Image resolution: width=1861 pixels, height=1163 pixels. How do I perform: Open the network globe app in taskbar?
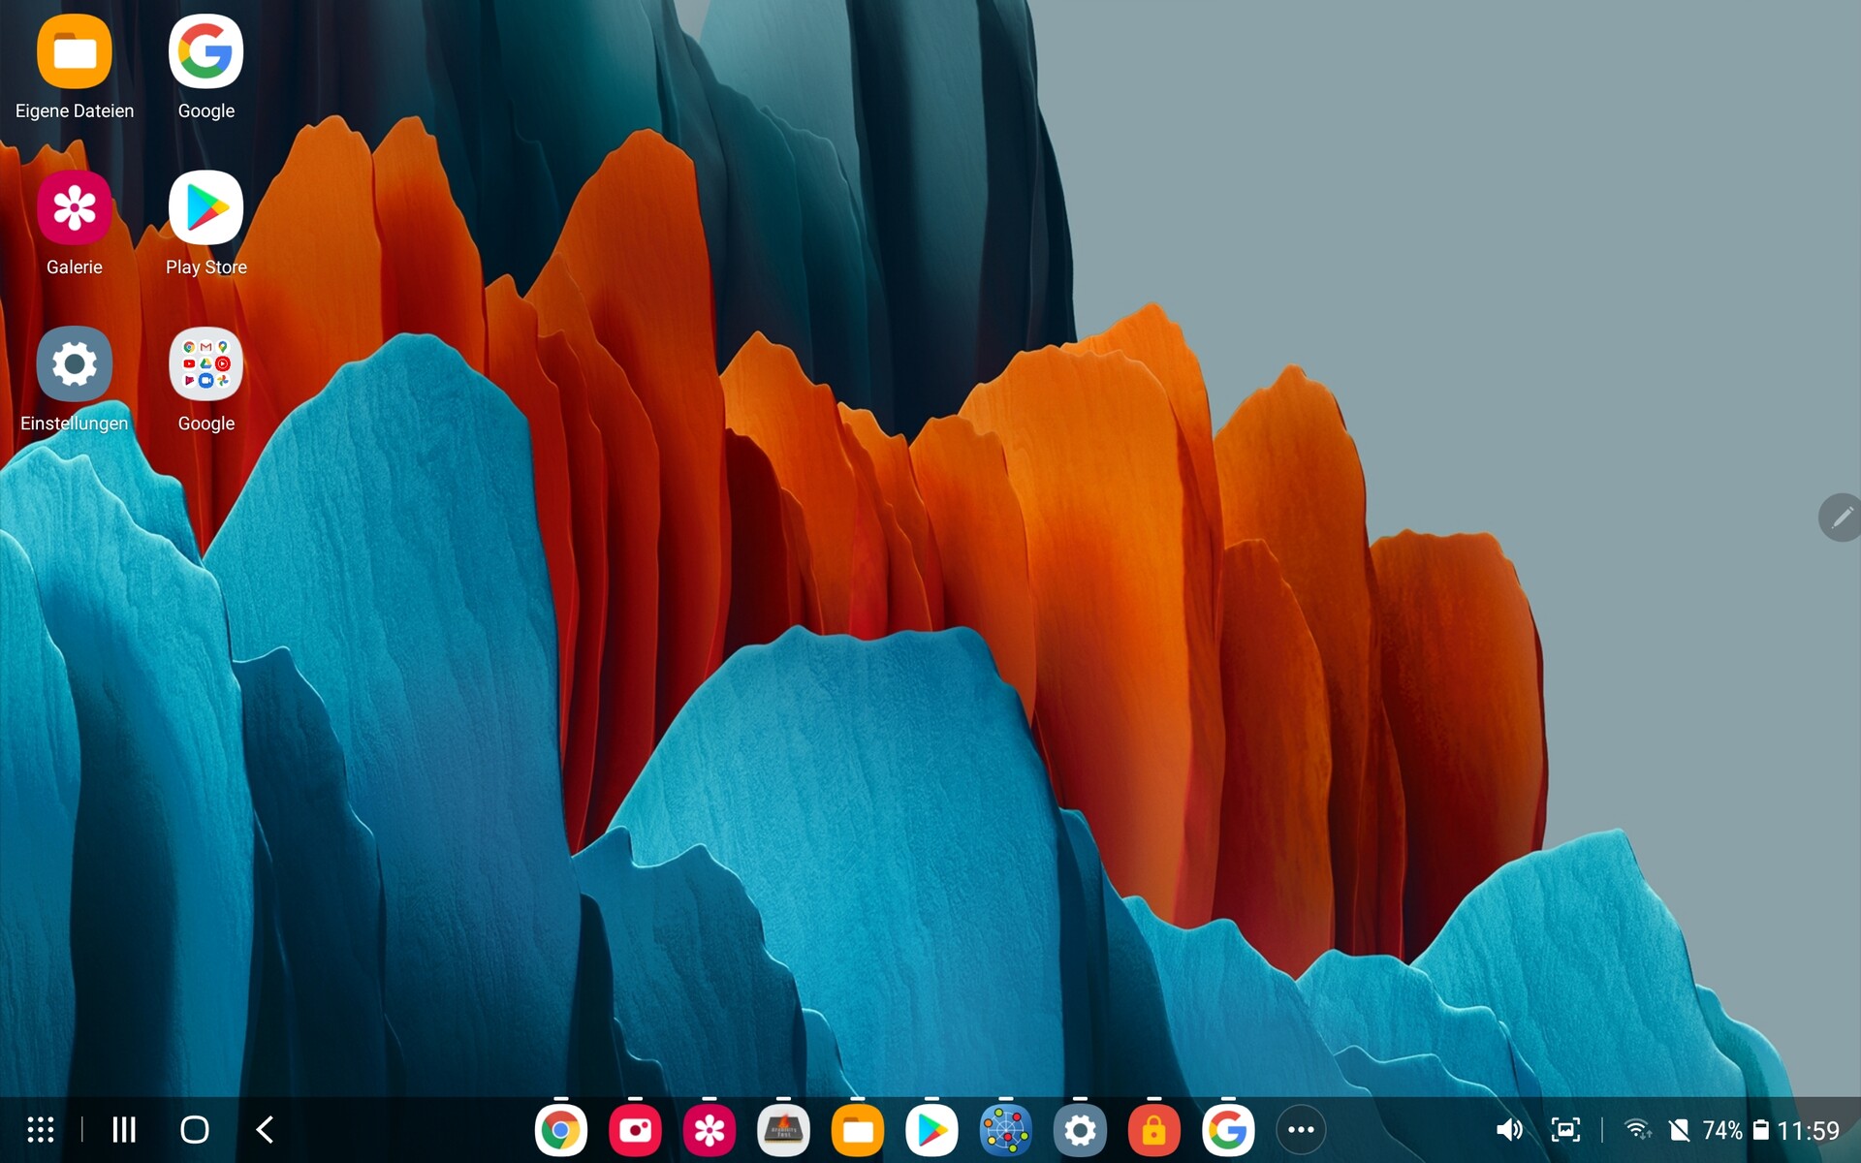pos(1005,1130)
